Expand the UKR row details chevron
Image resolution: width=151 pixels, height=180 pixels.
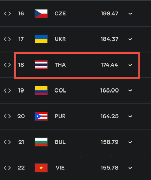click(130, 39)
